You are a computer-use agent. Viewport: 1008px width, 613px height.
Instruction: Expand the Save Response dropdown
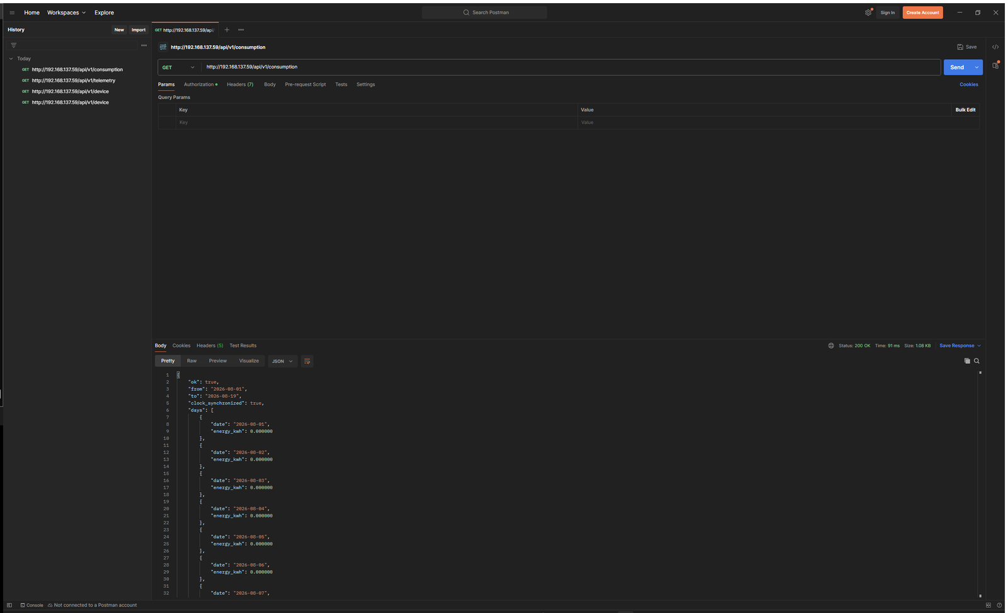(x=960, y=346)
